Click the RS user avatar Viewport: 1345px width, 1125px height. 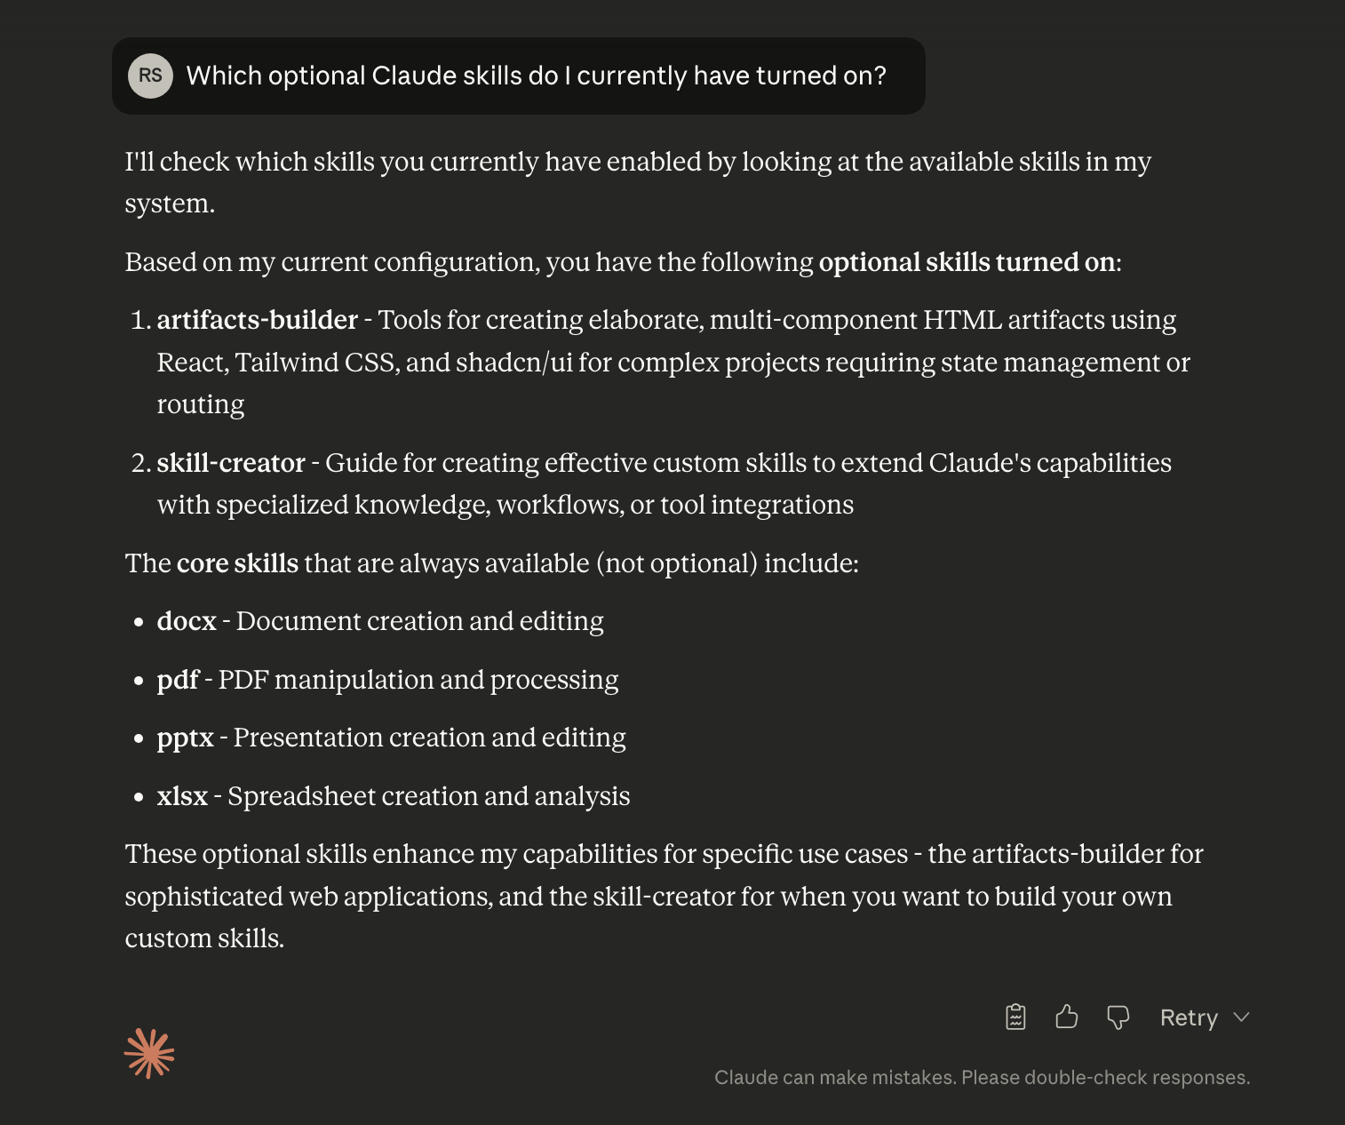point(150,76)
